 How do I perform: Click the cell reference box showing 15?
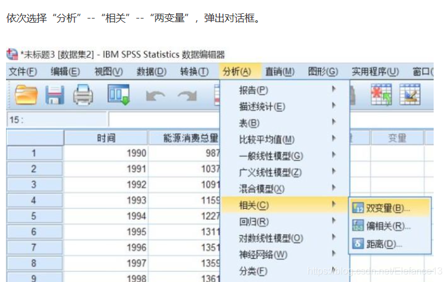[57, 119]
